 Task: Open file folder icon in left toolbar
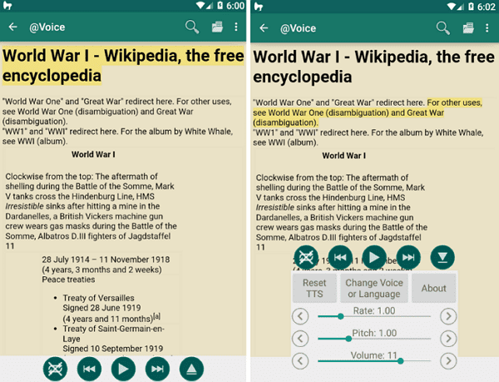pos(217,27)
